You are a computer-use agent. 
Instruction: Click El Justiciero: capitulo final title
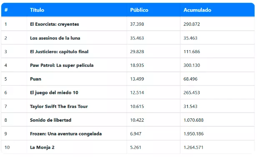point(59,52)
